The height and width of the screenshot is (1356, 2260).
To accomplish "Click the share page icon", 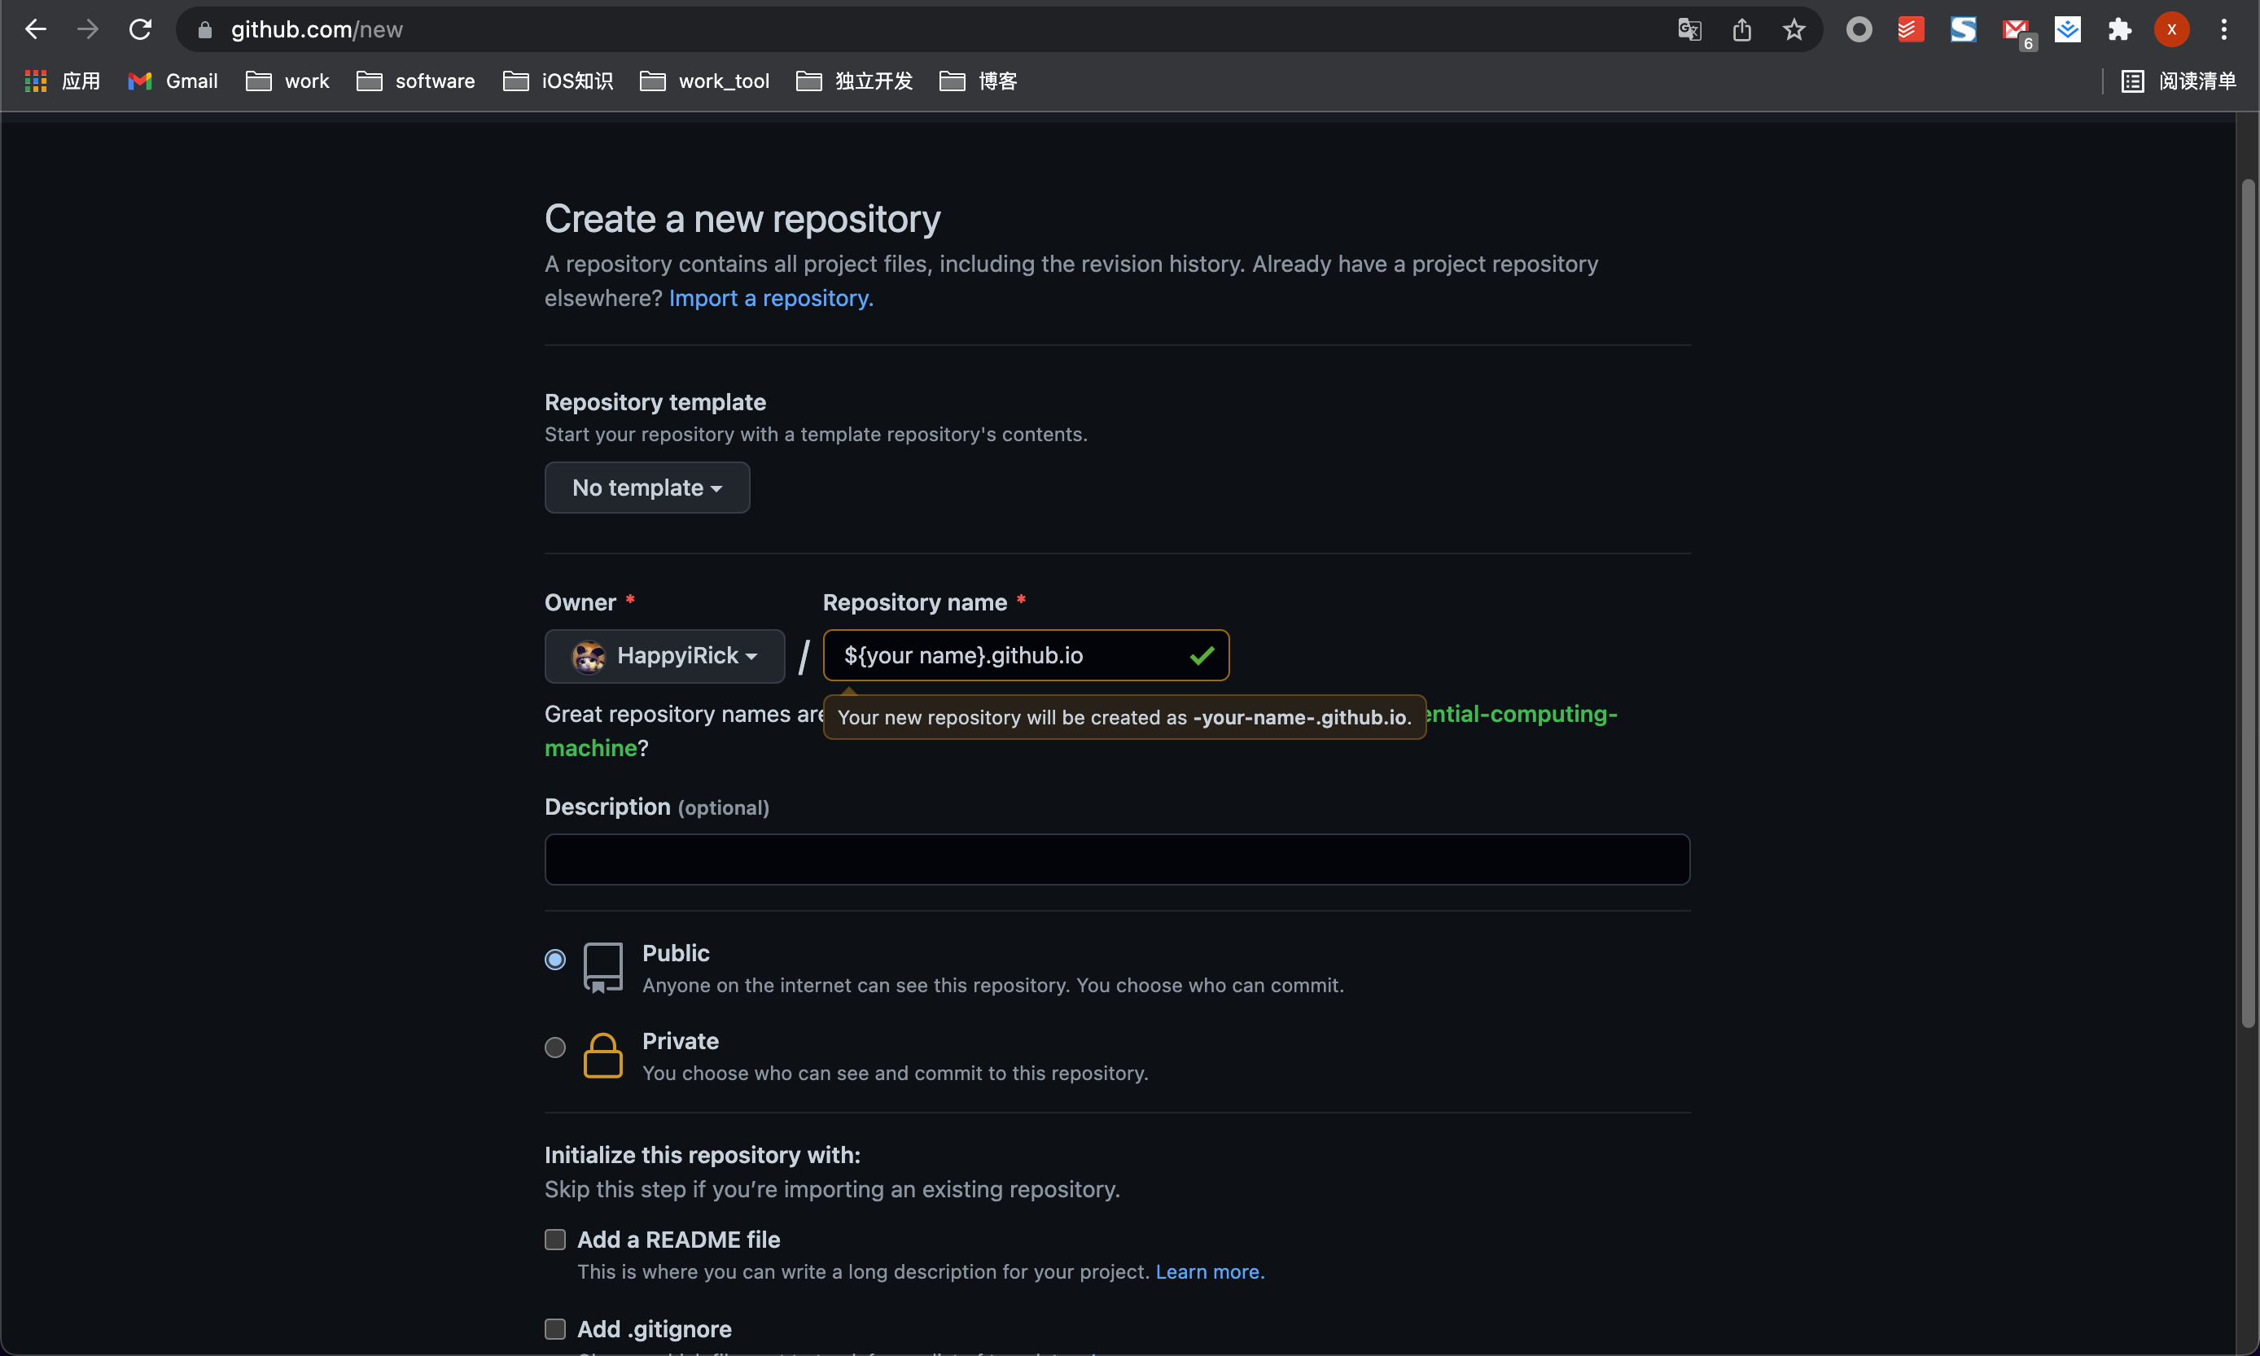I will 1742,30.
